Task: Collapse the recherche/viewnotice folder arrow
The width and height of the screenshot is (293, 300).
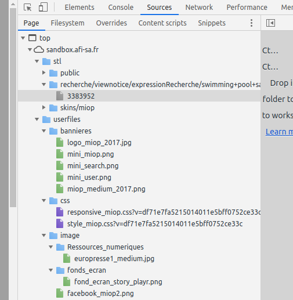Action: [x=44, y=85]
